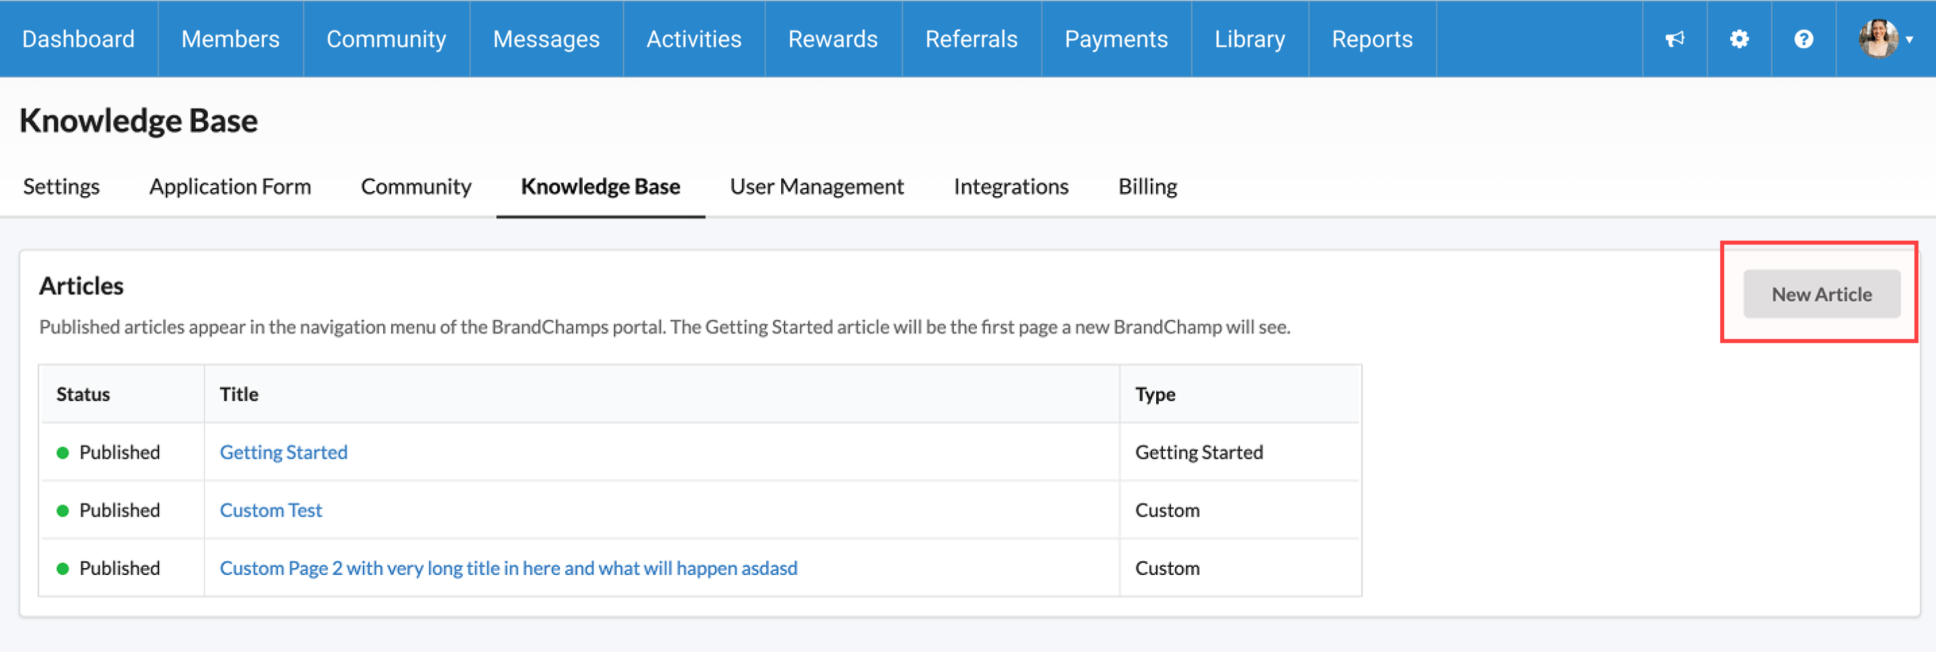Go to the Integrations tab
Viewport: 1936px width, 652px height.
coord(1010,186)
